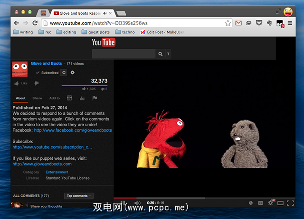Viewport: 304px width, 219px height.
Task: Click the 32,373 view count
Action: click(99, 81)
